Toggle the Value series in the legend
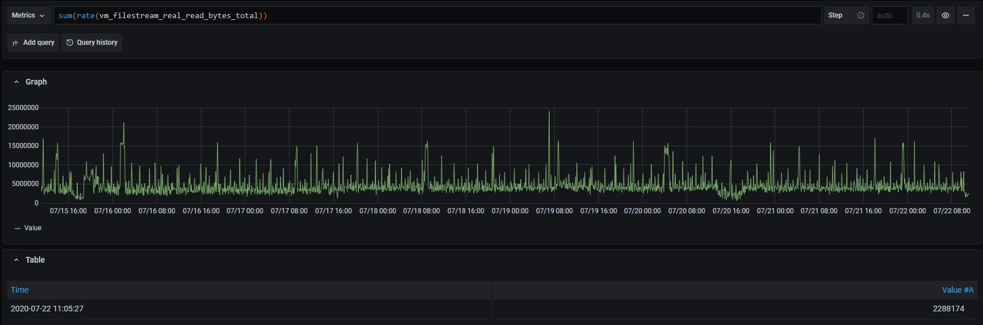Screen dimensions: 983x325 click(x=33, y=228)
